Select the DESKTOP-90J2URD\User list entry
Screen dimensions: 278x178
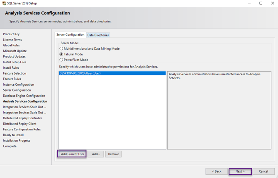tap(80, 74)
